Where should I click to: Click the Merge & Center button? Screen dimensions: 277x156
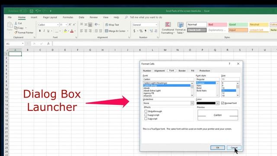115,31
